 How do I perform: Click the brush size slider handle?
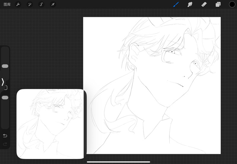[x=5, y=66]
